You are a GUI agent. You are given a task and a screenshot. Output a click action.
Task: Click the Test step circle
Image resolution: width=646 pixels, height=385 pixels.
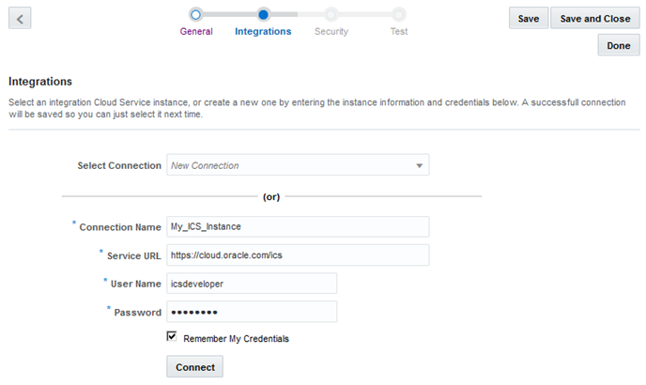click(x=399, y=14)
